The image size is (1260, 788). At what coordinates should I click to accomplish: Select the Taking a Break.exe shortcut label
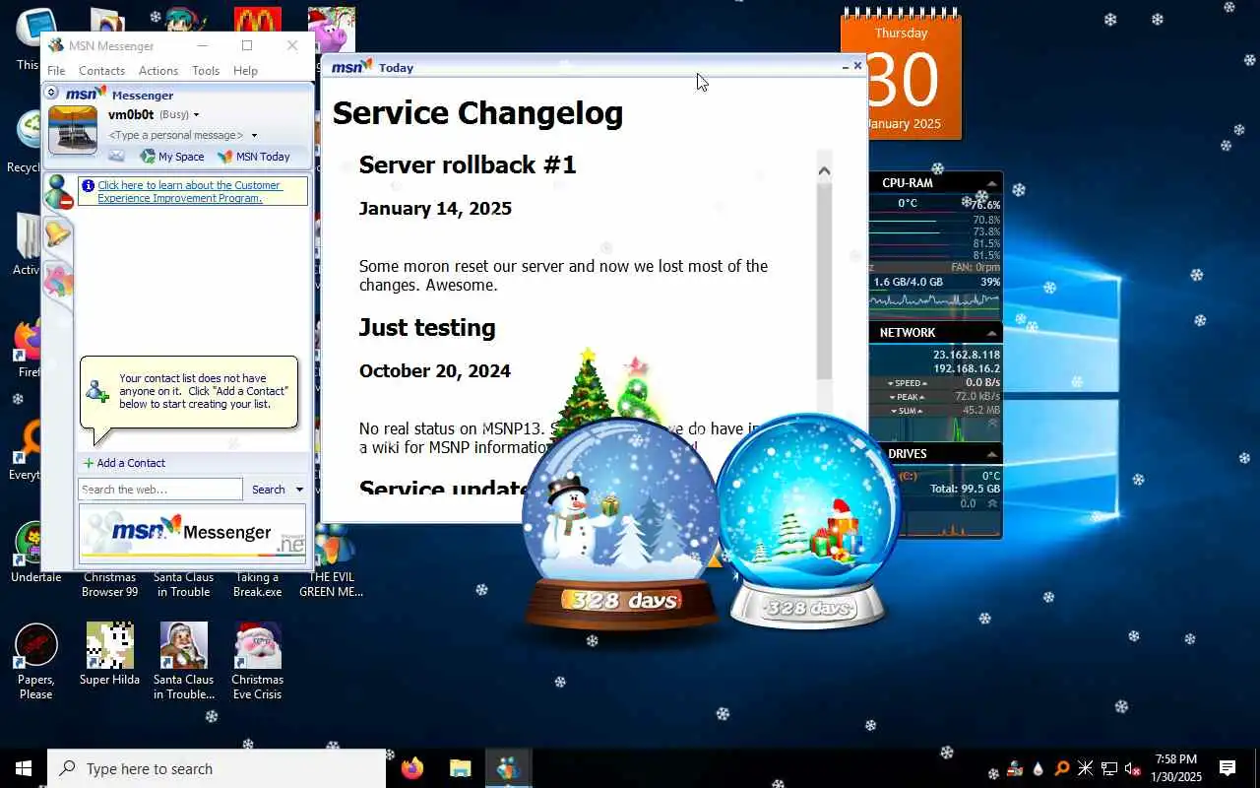coord(258,584)
